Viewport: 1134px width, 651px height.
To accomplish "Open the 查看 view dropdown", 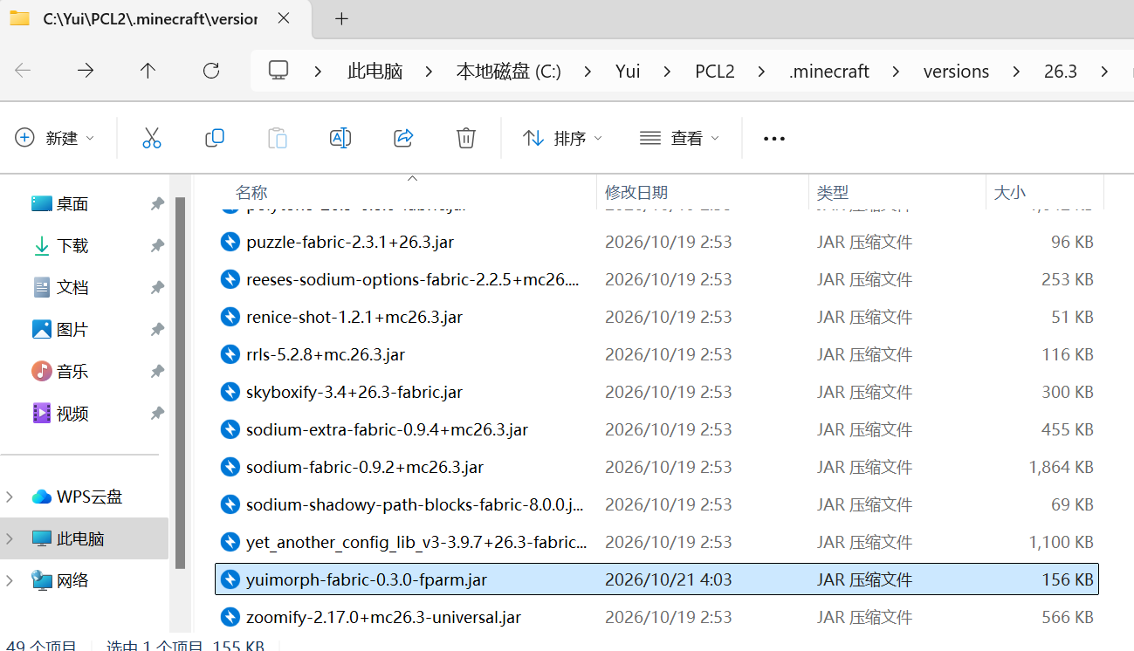I will pos(680,138).
